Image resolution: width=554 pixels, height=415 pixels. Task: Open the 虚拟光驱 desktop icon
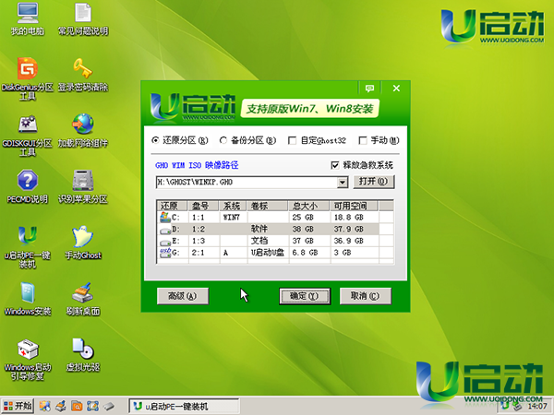click(83, 349)
